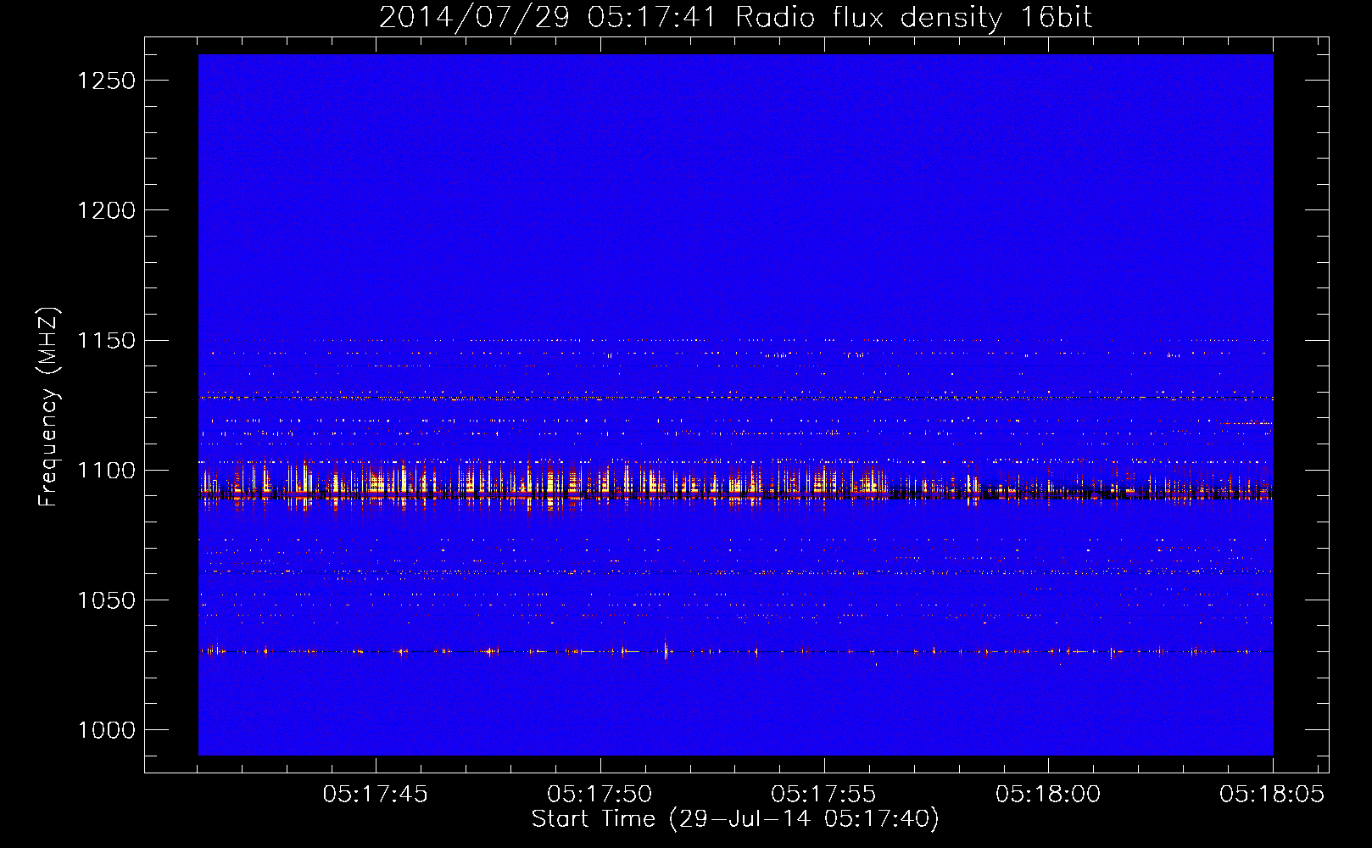Click the 1250 frequency tick label
The width and height of the screenshot is (1372, 848).
(x=107, y=81)
